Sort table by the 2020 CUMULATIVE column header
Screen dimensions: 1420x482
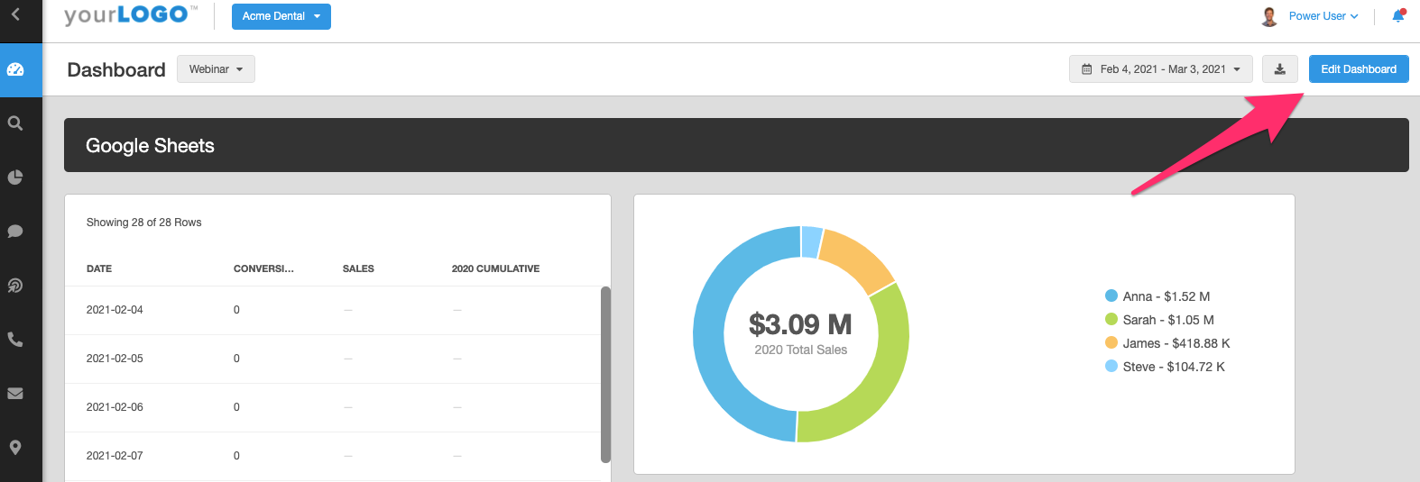(x=495, y=268)
